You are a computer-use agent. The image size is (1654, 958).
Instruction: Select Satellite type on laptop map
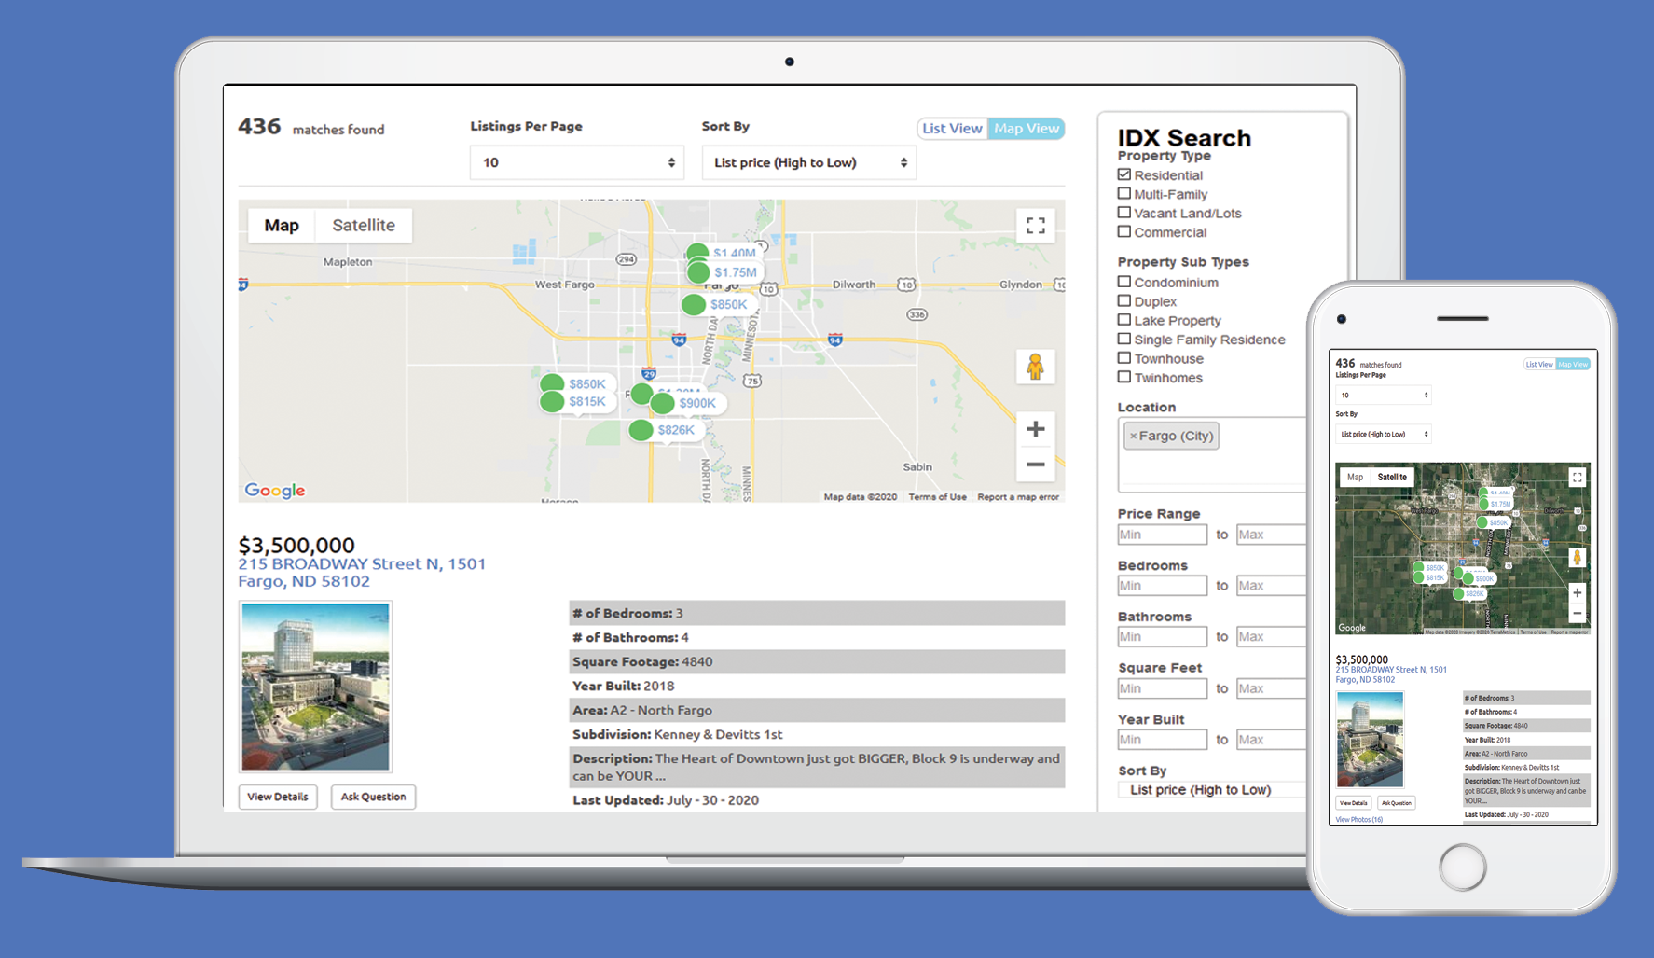pyautogui.click(x=364, y=226)
